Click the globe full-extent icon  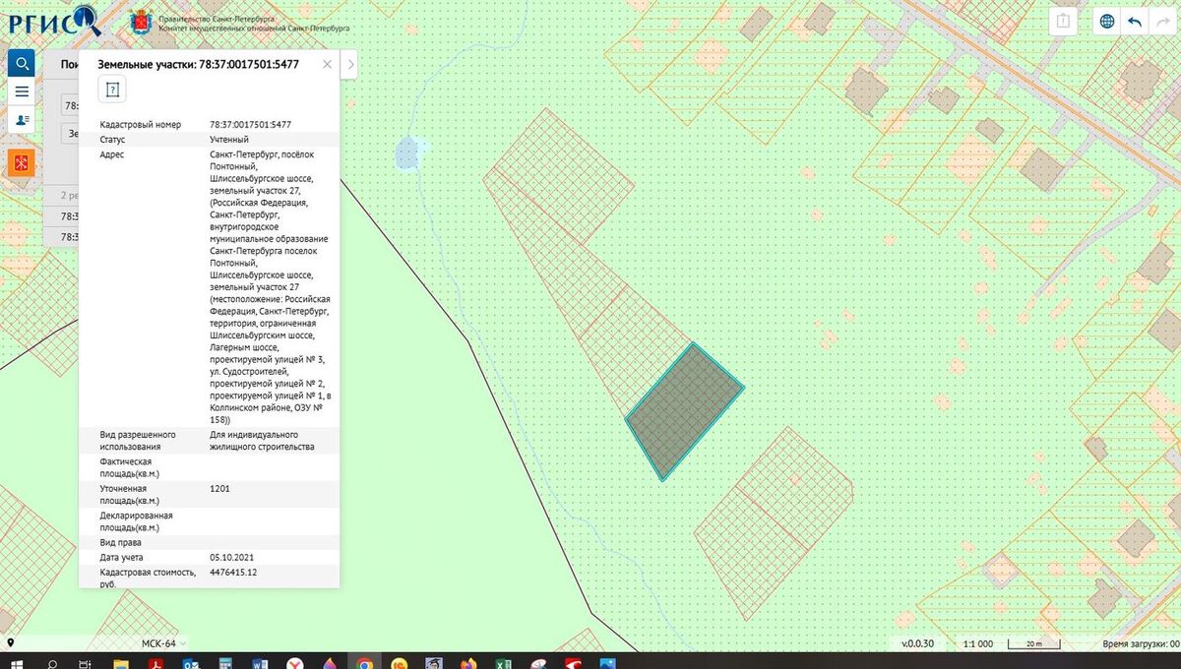coord(1107,21)
